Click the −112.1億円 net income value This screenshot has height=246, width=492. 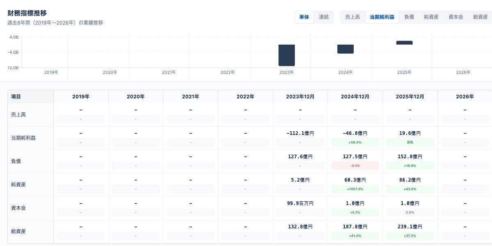pyautogui.click(x=300, y=133)
